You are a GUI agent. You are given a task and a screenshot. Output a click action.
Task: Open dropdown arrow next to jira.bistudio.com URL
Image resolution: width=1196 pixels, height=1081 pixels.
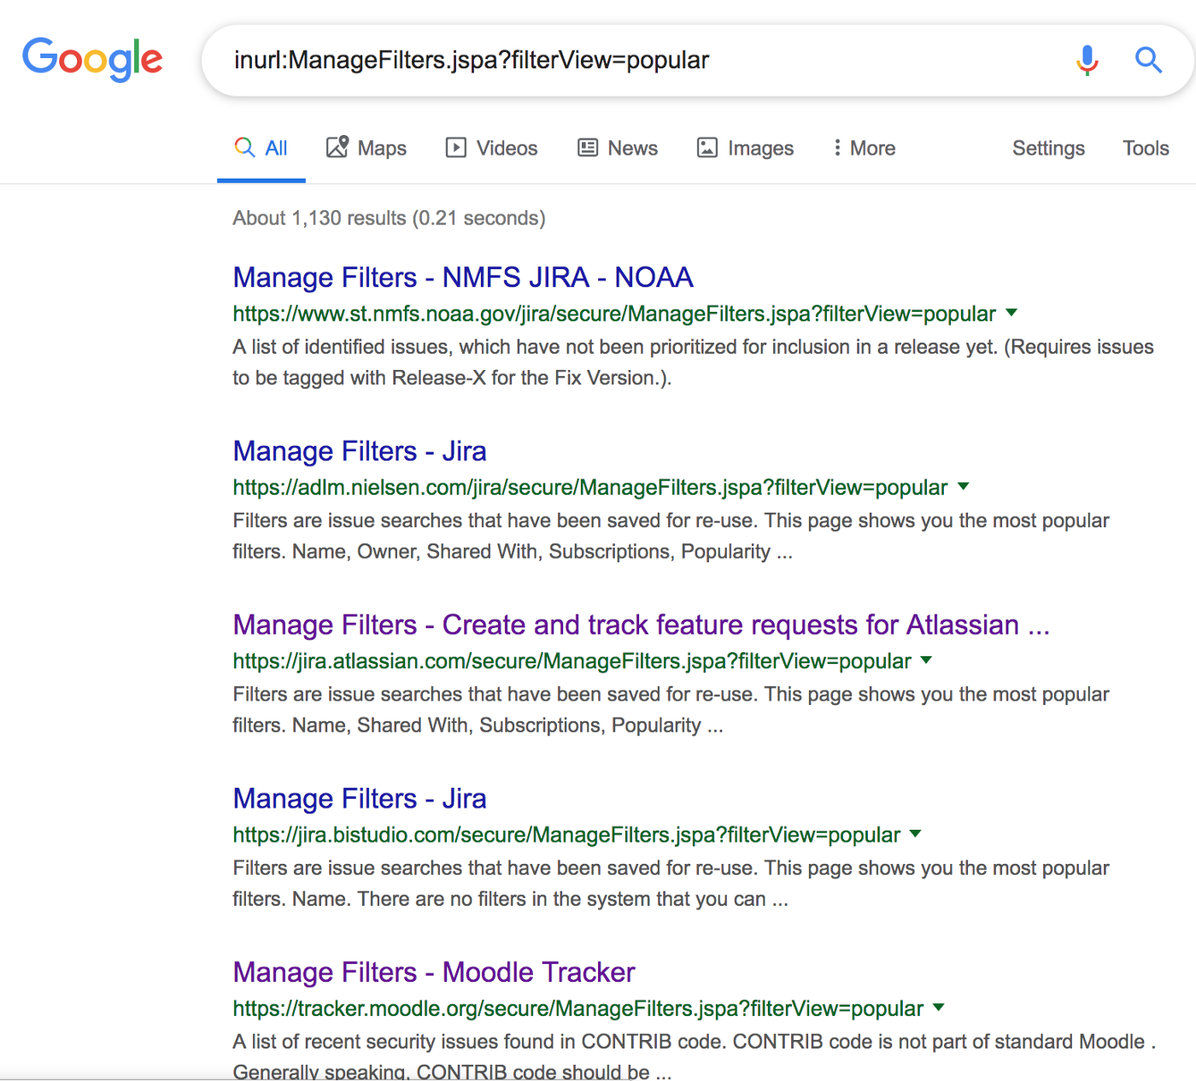(x=916, y=833)
